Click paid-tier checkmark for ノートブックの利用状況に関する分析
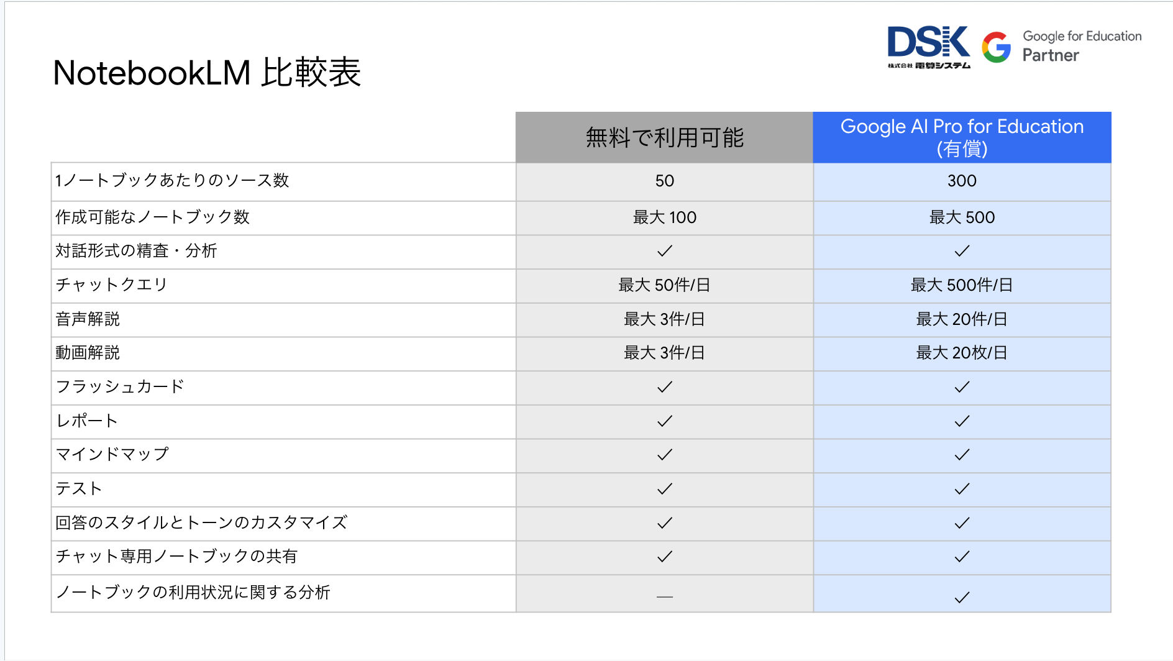The image size is (1173, 661). click(962, 598)
